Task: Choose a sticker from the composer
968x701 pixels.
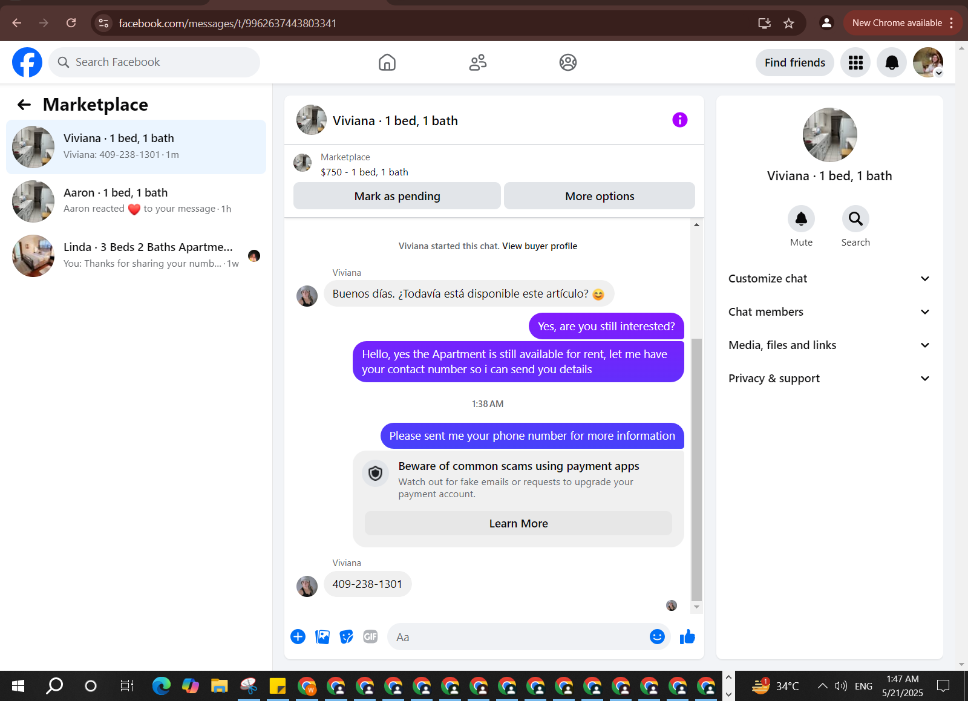Action: 347,637
